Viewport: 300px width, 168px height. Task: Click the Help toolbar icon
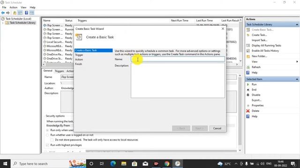[26, 13]
